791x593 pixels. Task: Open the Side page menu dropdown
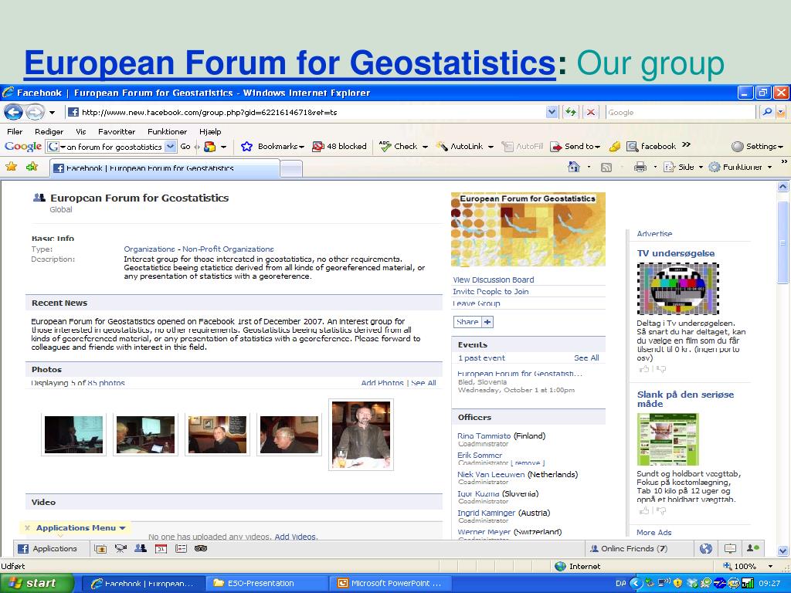[x=701, y=167]
